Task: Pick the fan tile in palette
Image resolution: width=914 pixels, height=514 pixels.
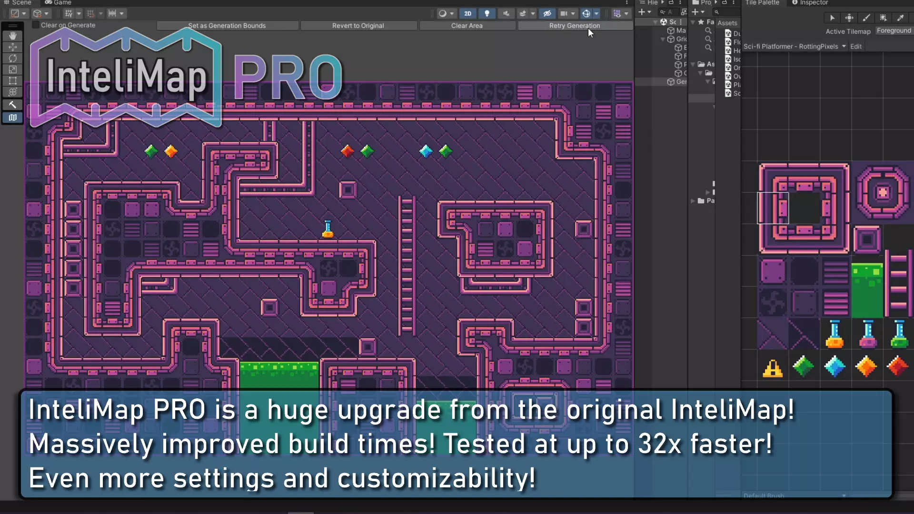Action: [773, 303]
